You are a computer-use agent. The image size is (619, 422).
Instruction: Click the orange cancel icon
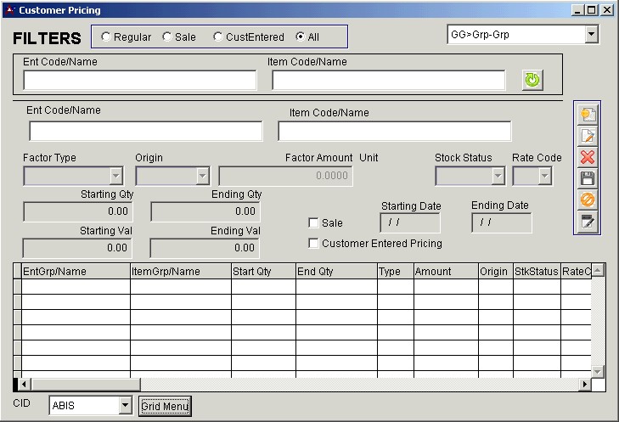click(x=587, y=200)
